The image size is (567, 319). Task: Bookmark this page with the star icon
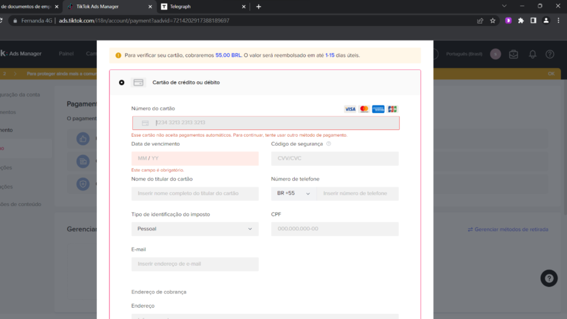pos(493,20)
